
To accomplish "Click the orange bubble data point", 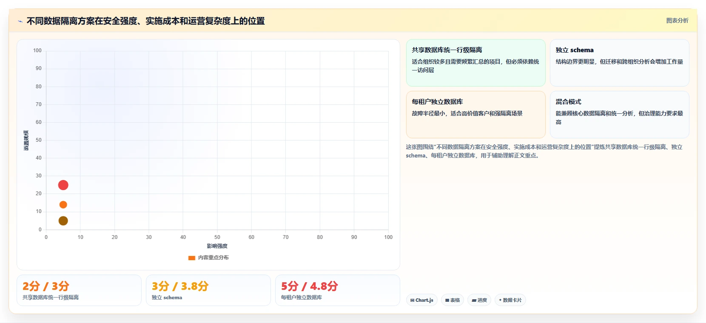I will coord(63,205).
